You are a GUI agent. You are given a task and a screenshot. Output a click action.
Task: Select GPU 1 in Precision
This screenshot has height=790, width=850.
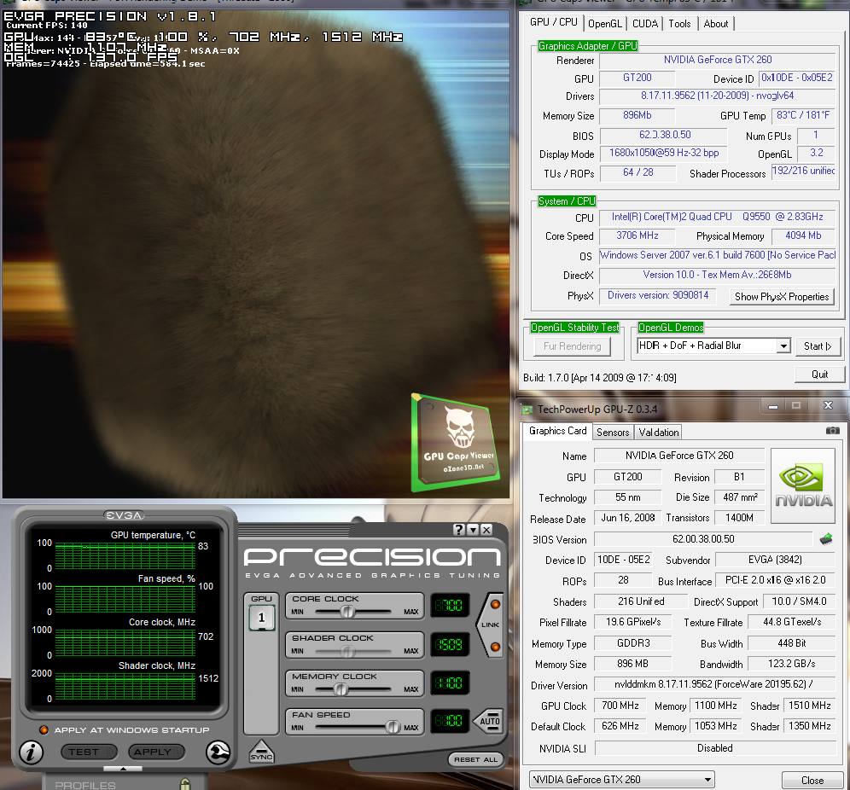[x=261, y=618]
